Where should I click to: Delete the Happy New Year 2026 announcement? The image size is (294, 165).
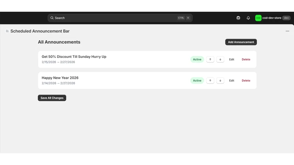246,80
